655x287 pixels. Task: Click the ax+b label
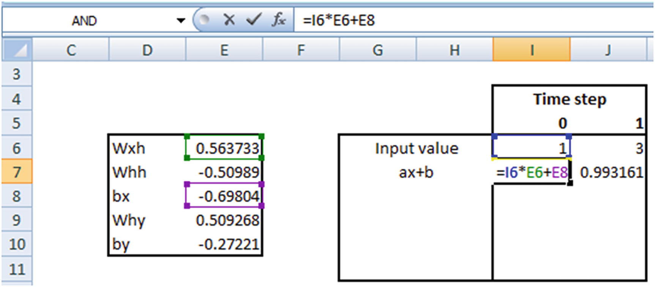pos(416,173)
